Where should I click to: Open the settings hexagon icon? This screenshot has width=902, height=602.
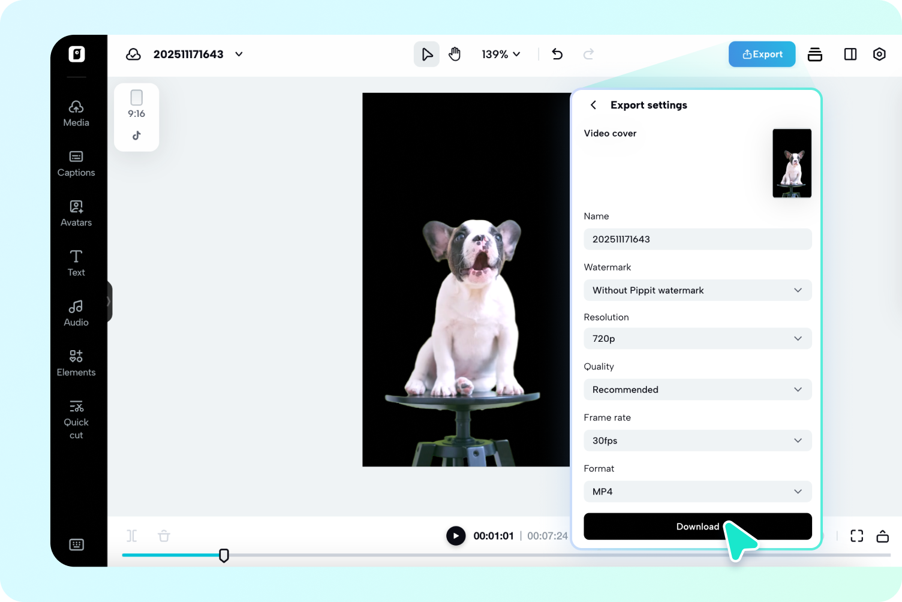(879, 54)
